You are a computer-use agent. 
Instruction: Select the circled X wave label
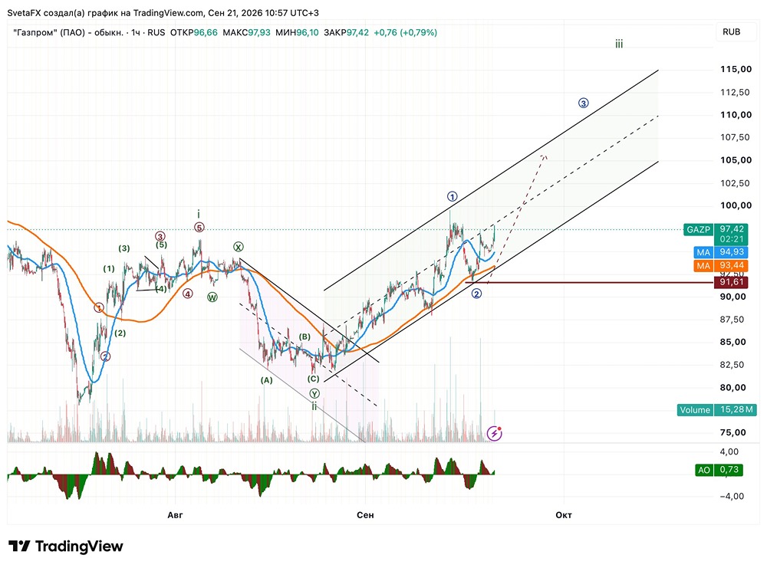pos(239,247)
